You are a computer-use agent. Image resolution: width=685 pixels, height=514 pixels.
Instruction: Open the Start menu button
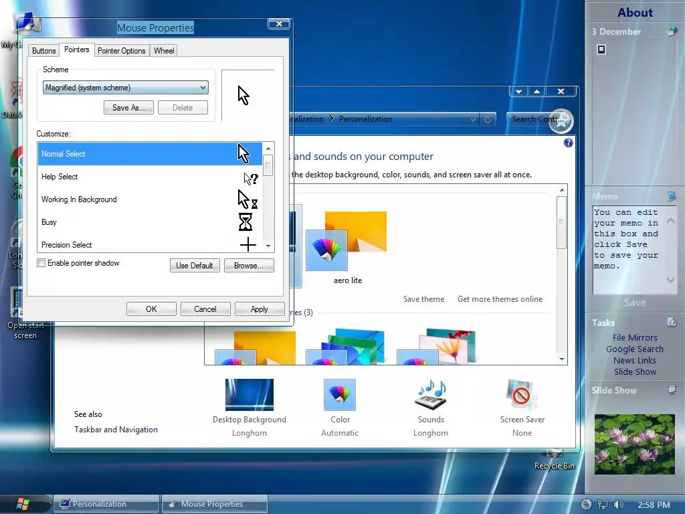pyautogui.click(x=23, y=503)
